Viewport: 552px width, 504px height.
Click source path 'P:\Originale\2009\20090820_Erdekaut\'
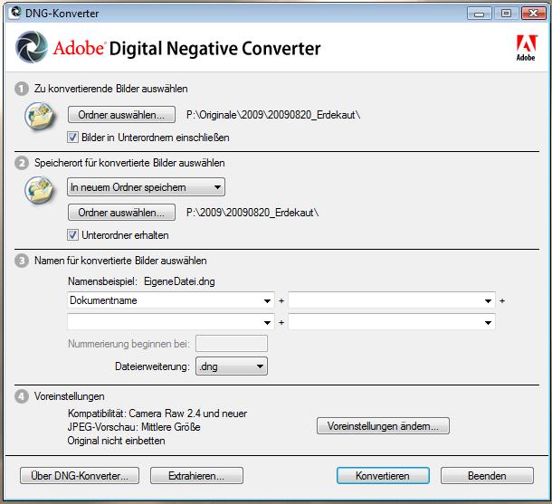tap(273, 115)
